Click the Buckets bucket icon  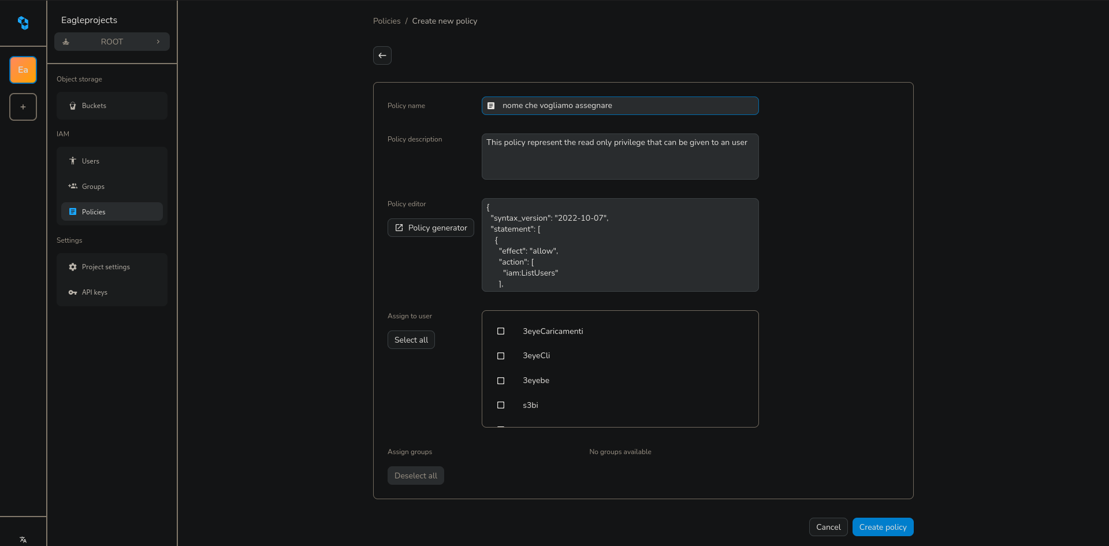tap(73, 106)
